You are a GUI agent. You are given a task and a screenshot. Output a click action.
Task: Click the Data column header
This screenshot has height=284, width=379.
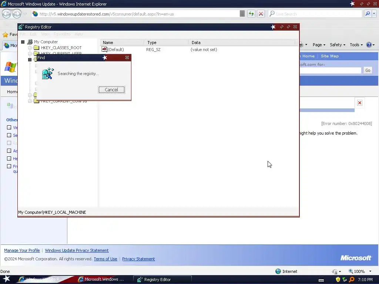242,43
